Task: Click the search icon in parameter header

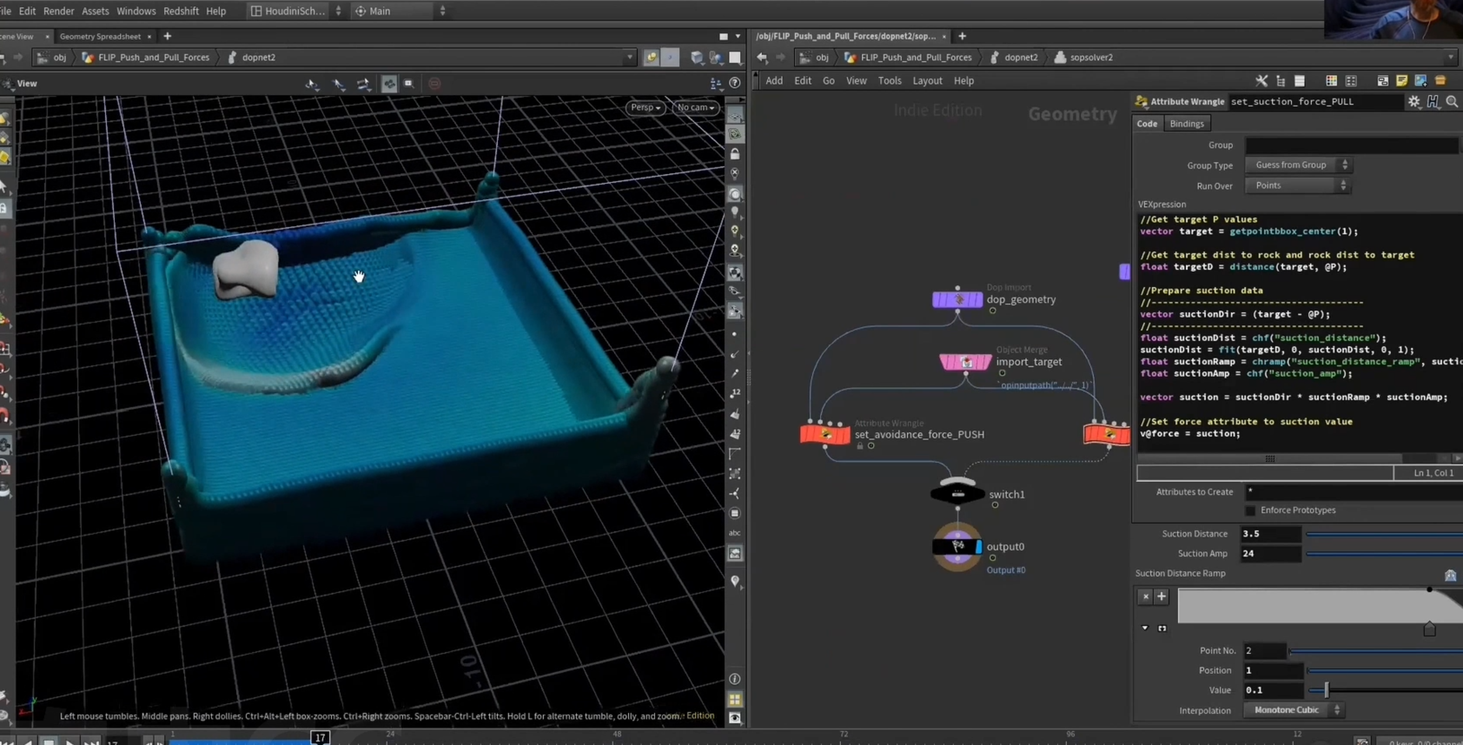Action: click(x=1452, y=102)
